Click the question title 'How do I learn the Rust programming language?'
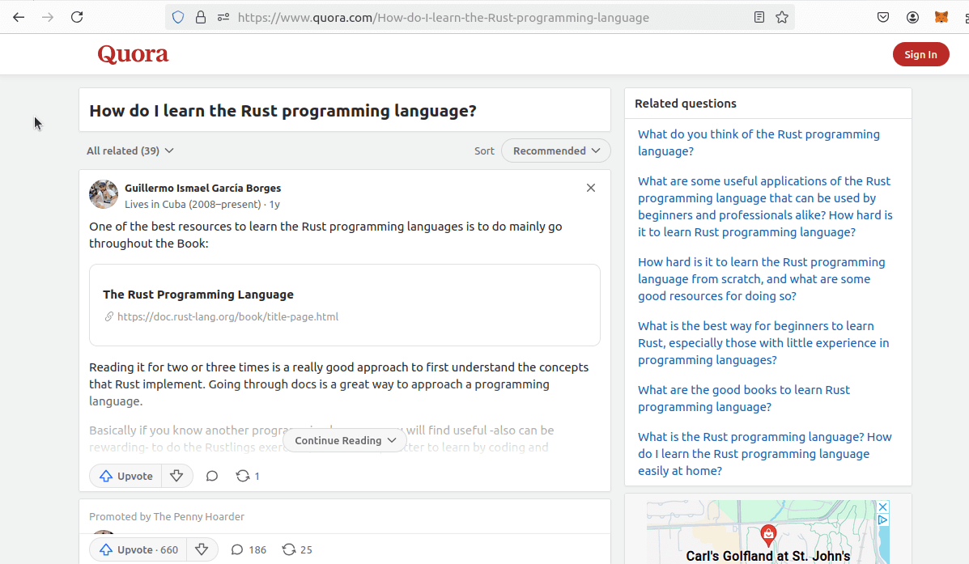Viewport: 969px width, 564px height. tap(283, 111)
